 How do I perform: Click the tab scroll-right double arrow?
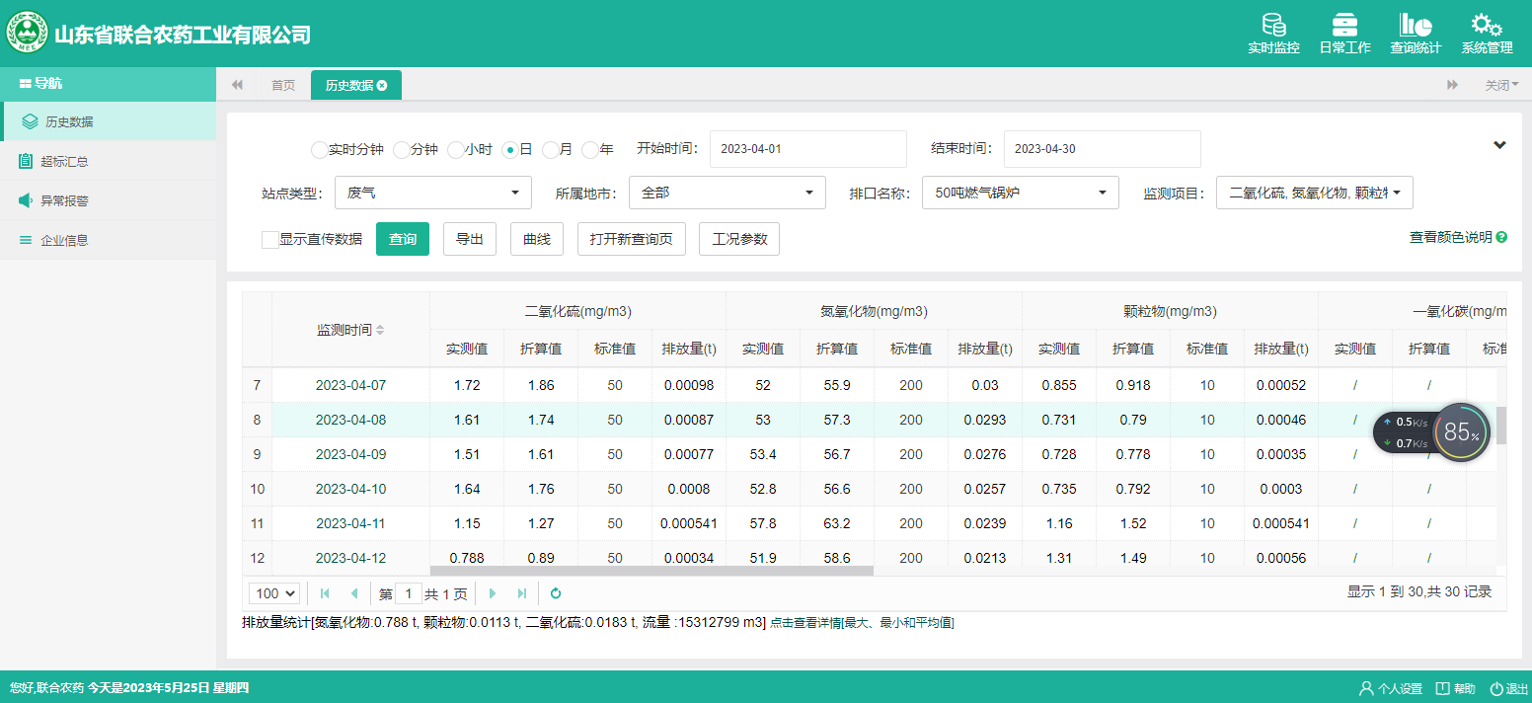[x=1452, y=85]
